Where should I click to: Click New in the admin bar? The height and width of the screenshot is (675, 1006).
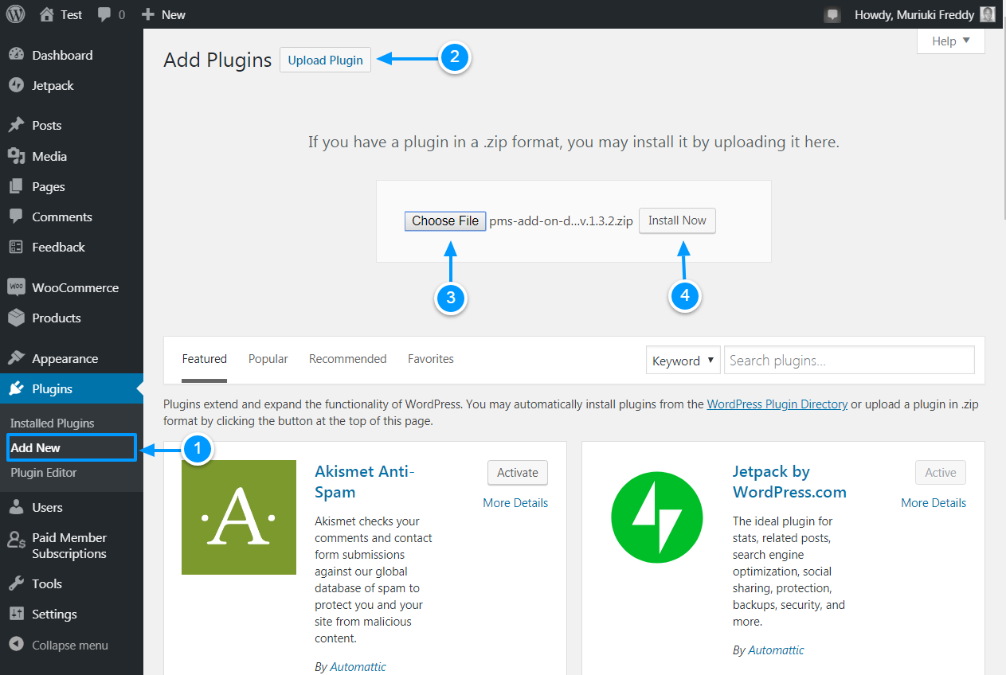point(173,14)
